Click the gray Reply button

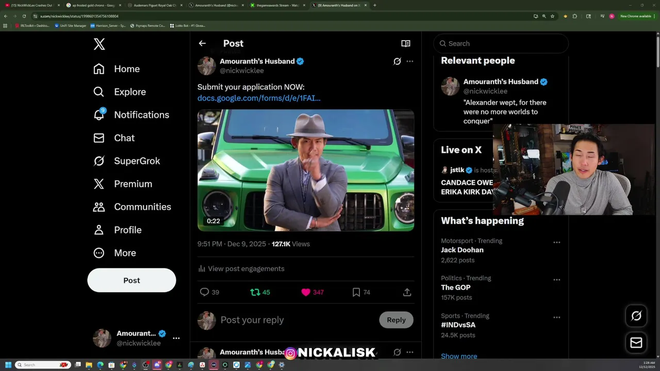pyautogui.click(x=396, y=320)
